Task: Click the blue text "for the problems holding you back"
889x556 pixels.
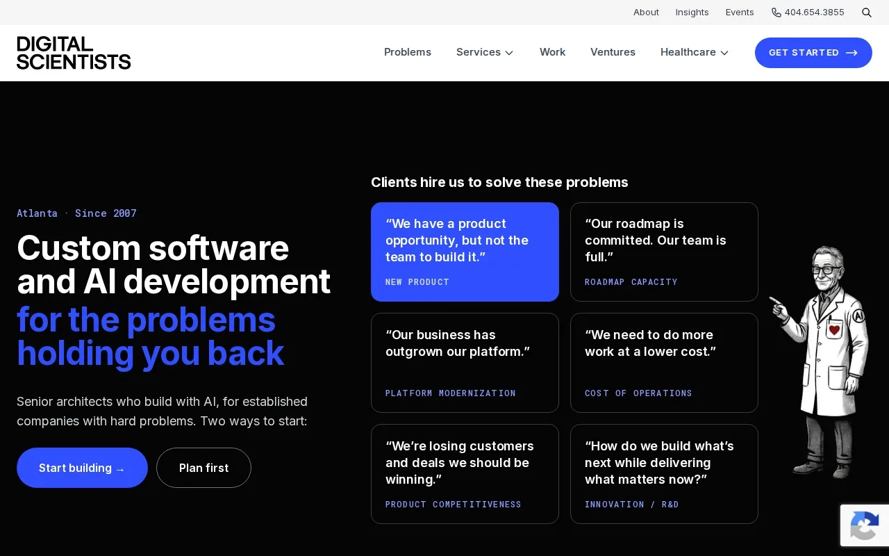Action: point(150,336)
